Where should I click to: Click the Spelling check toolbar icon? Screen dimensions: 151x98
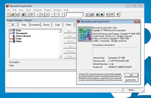click(32, 14)
